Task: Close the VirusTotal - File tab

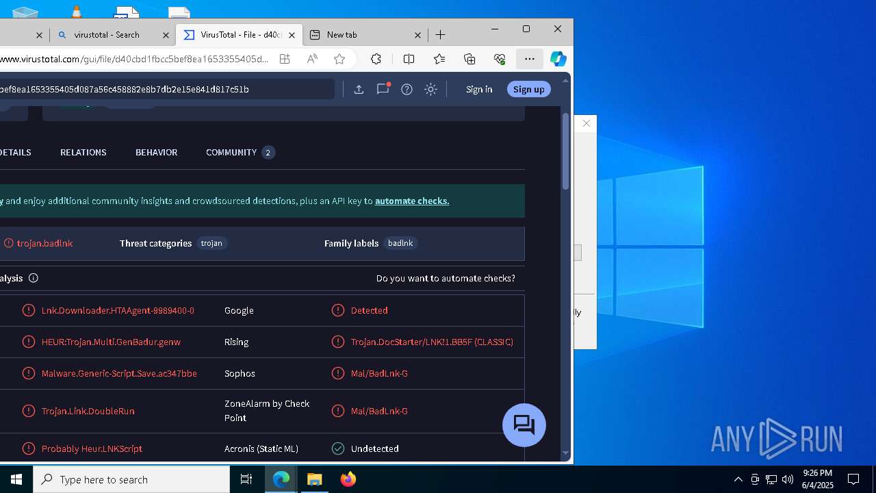Action: pos(292,35)
